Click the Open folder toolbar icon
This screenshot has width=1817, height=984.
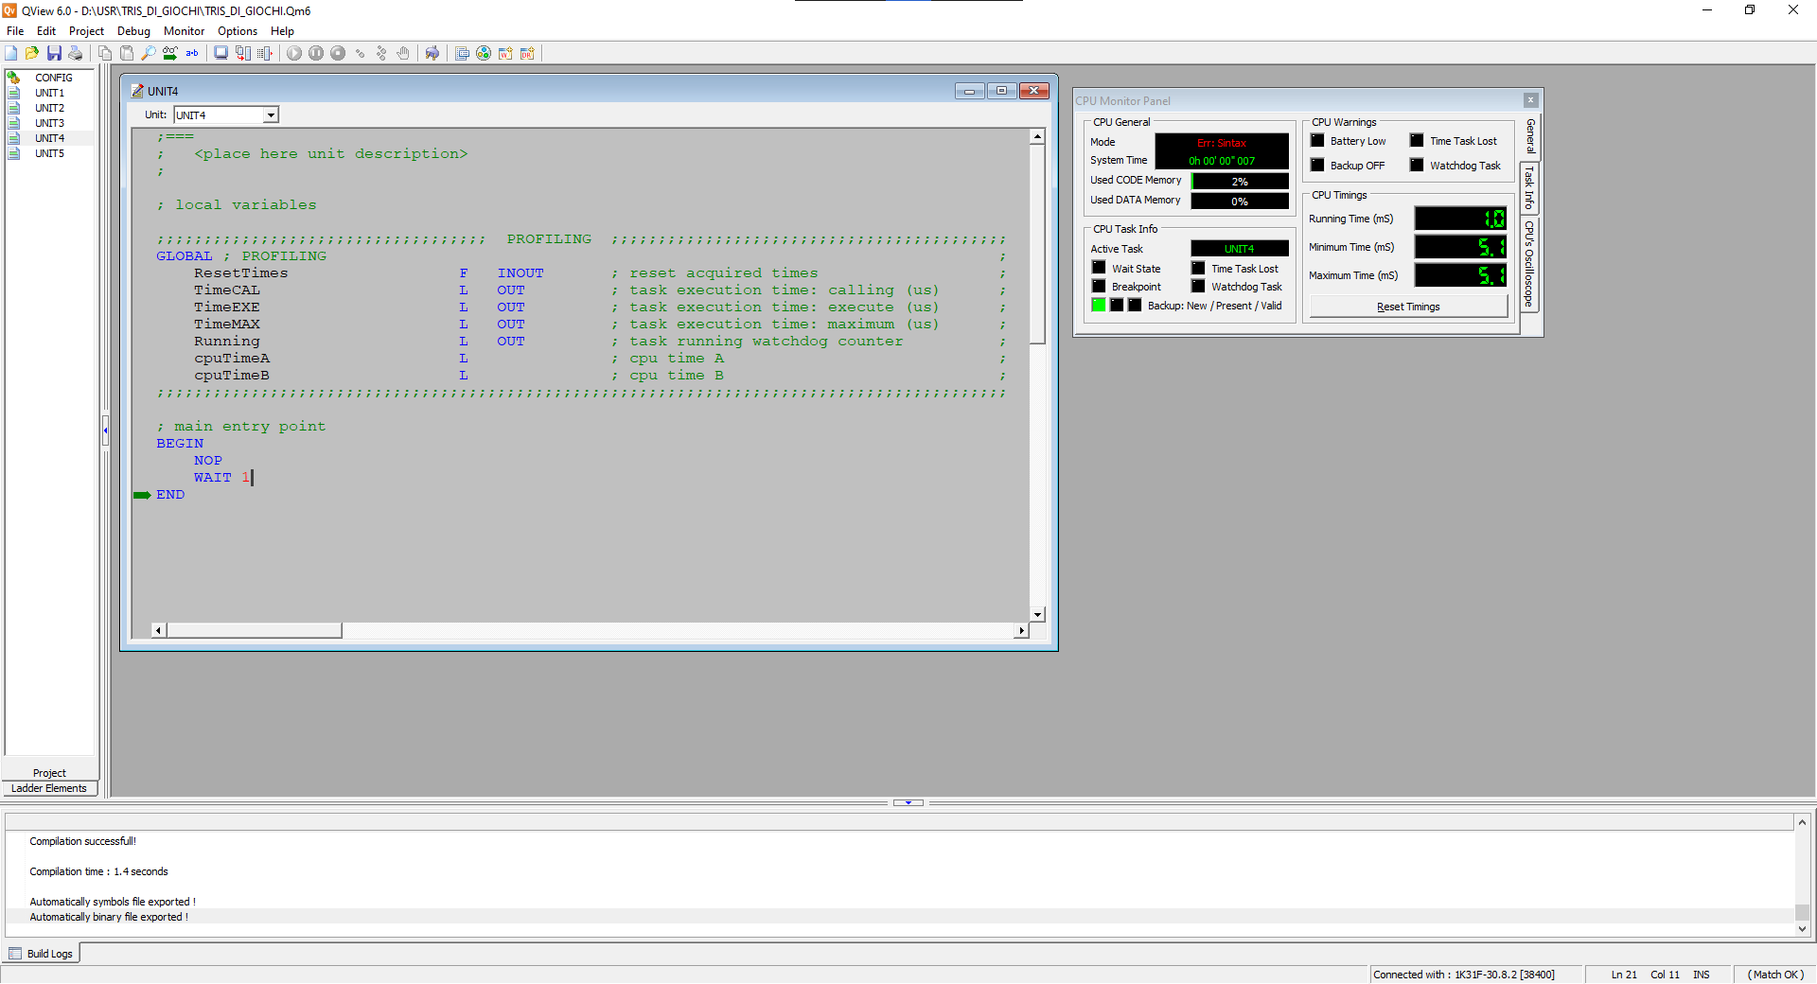tap(32, 54)
